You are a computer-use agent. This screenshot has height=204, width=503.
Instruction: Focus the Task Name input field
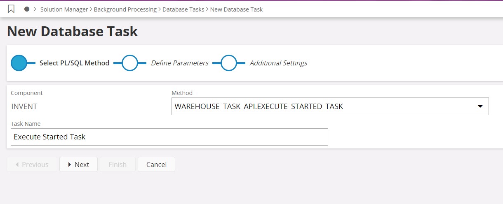coord(169,137)
